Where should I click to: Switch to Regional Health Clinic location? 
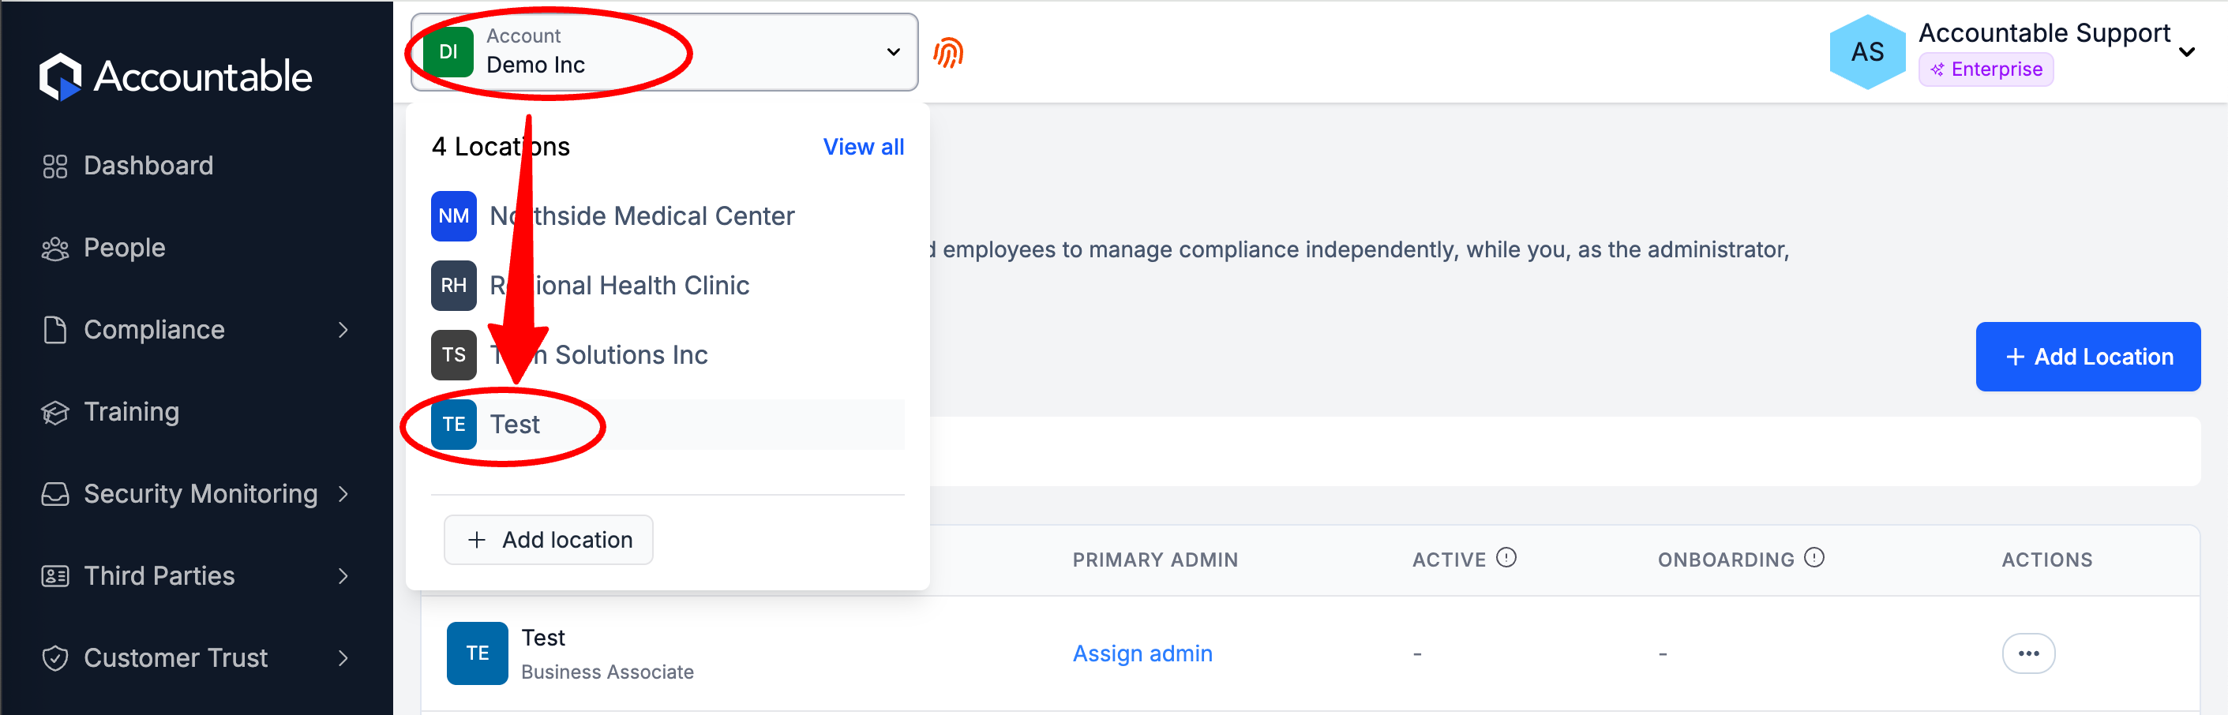(x=668, y=286)
